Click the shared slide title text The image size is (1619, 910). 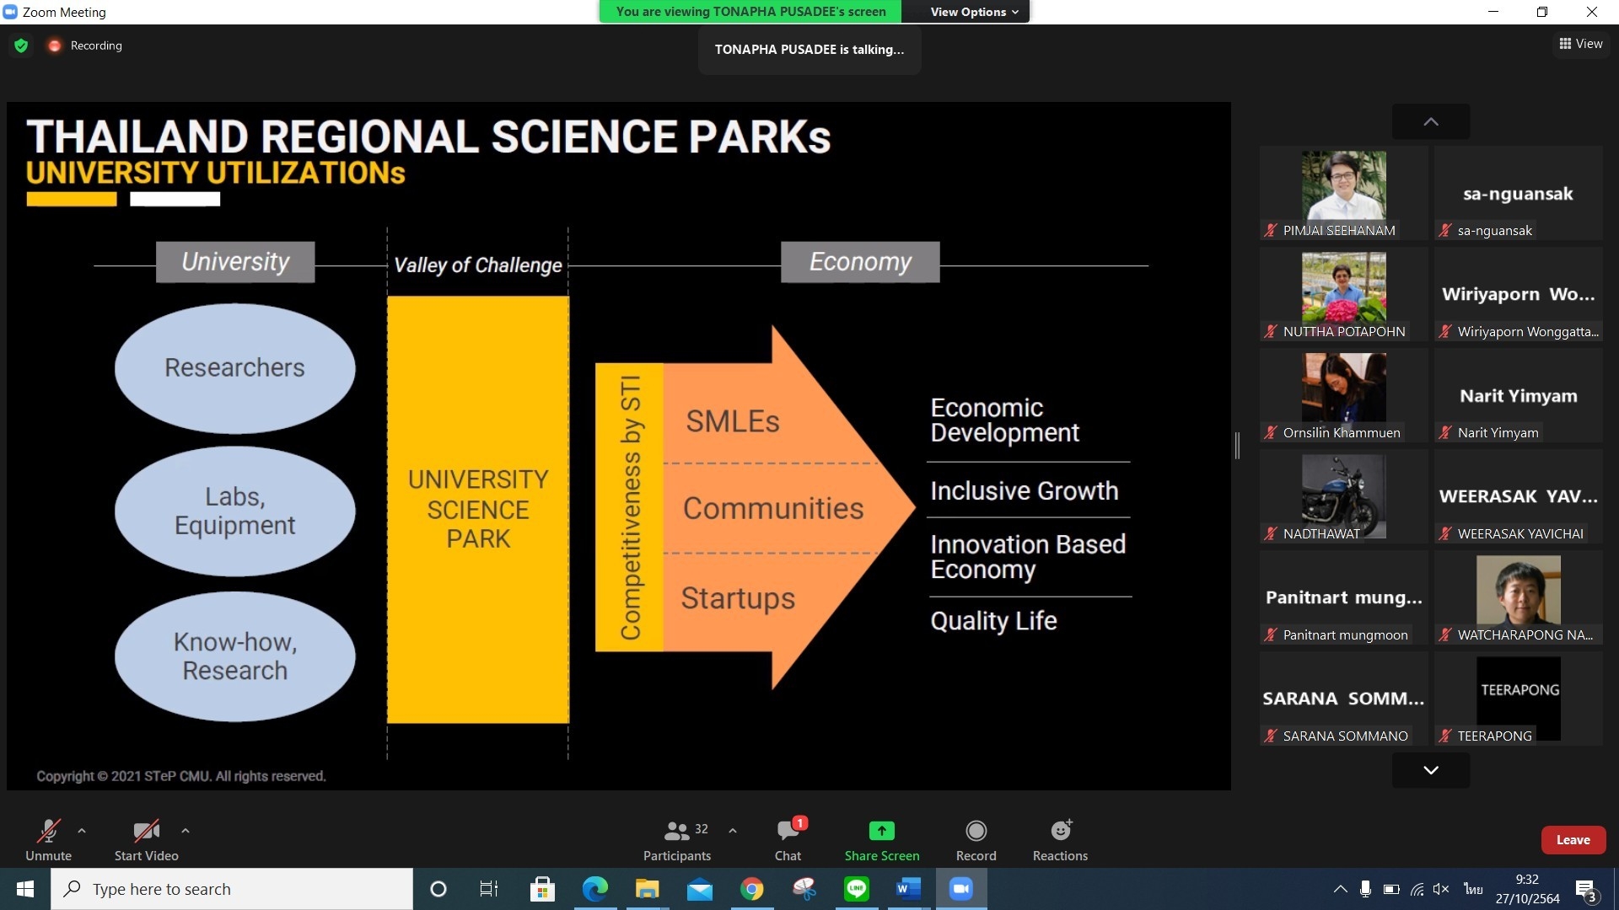pos(428,136)
